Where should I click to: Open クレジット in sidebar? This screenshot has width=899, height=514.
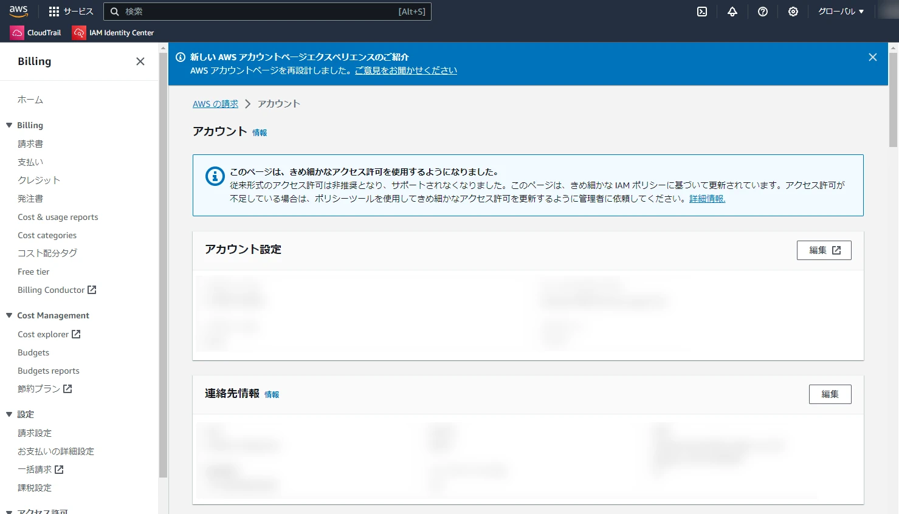click(x=39, y=180)
